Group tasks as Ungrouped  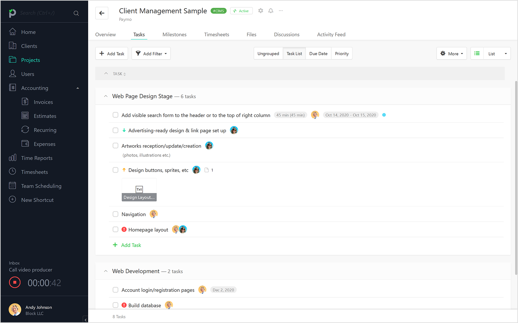coord(268,54)
